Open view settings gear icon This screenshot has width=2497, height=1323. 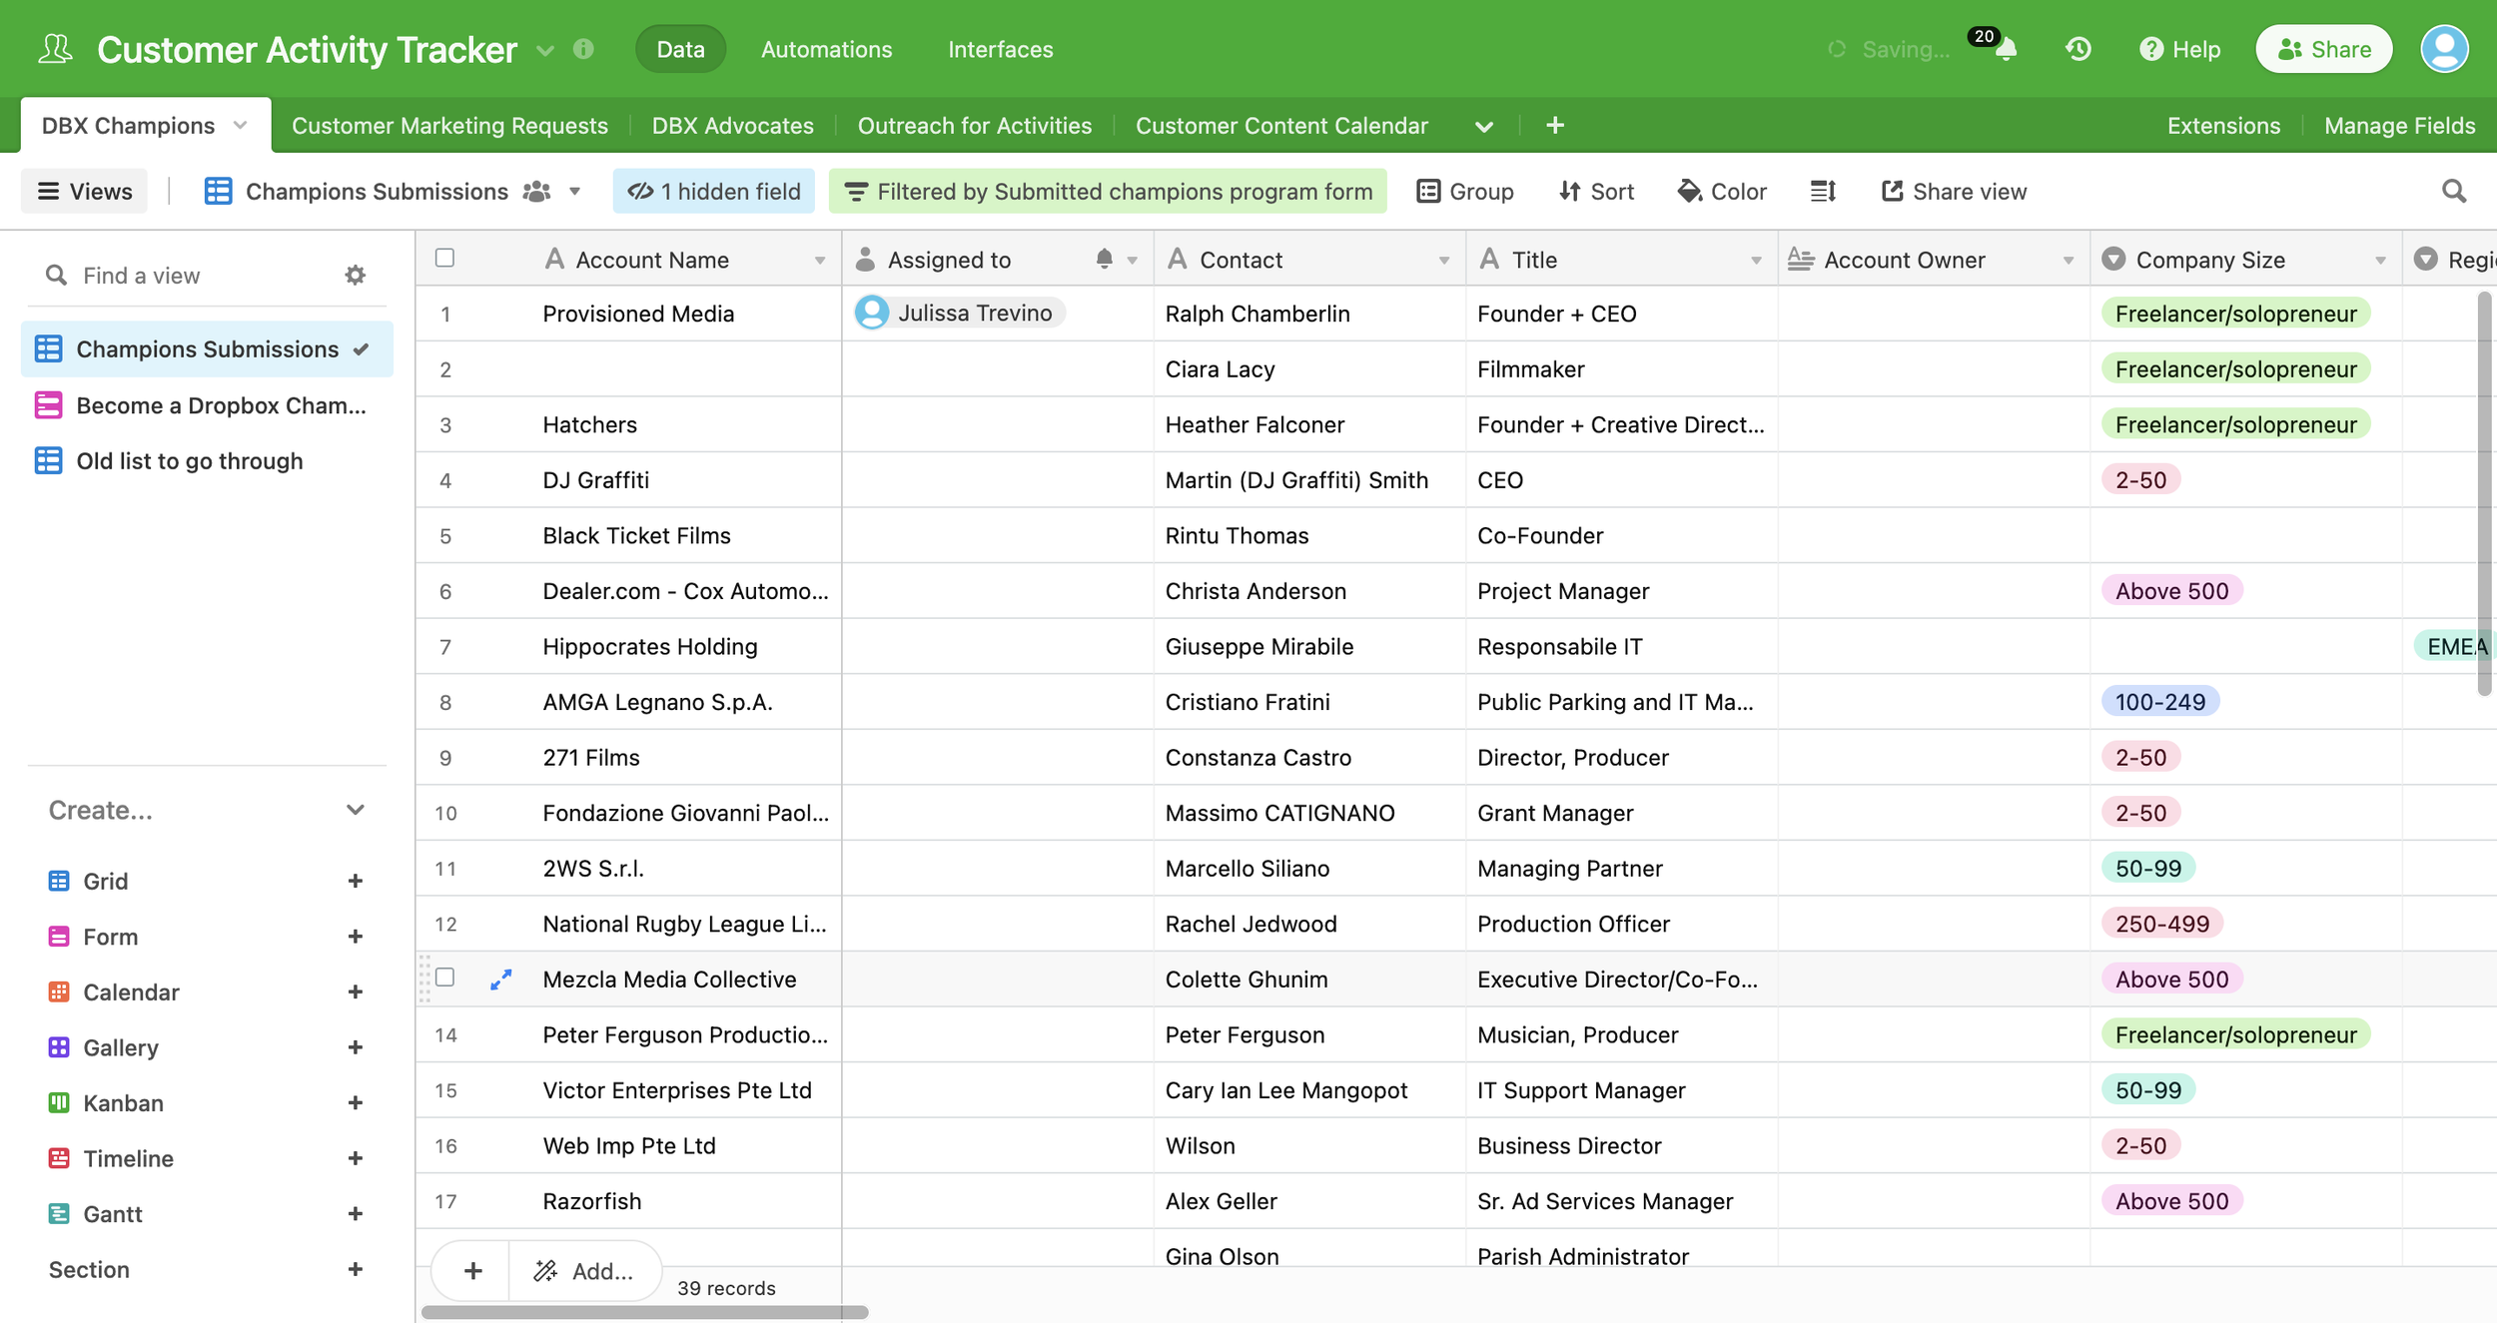355,275
